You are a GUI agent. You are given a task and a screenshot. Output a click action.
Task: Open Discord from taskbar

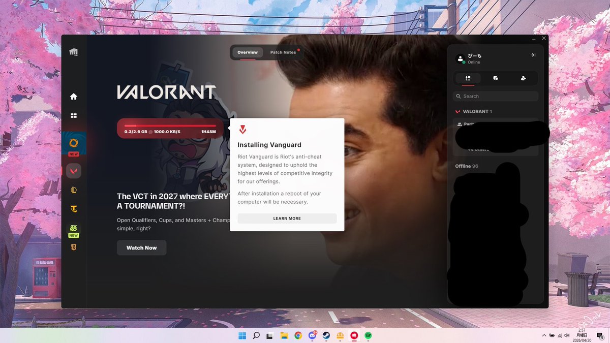(312, 335)
